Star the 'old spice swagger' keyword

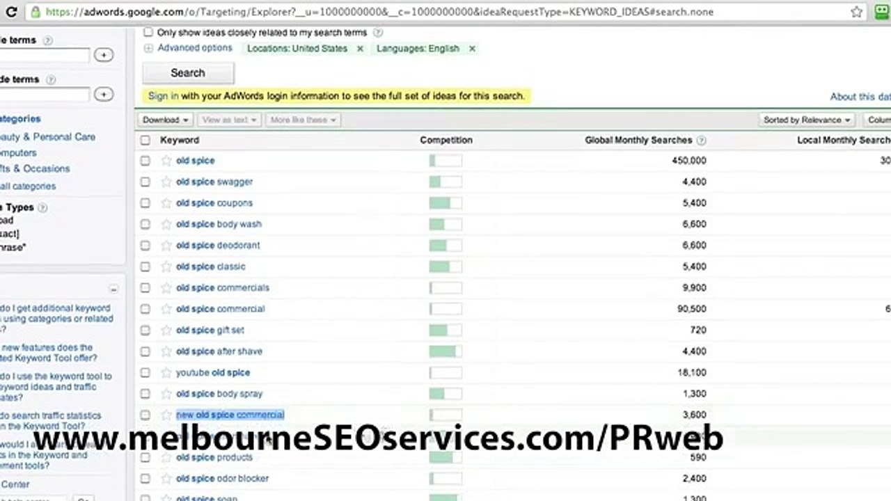[166, 182]
